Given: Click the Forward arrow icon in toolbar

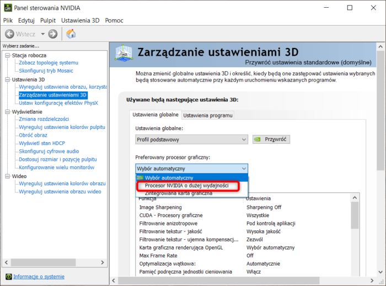Looking at the screenshot, I should tap(53, 34).
